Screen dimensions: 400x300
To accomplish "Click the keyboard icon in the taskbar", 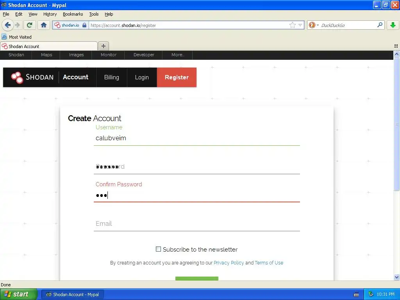I will point(356,295).
